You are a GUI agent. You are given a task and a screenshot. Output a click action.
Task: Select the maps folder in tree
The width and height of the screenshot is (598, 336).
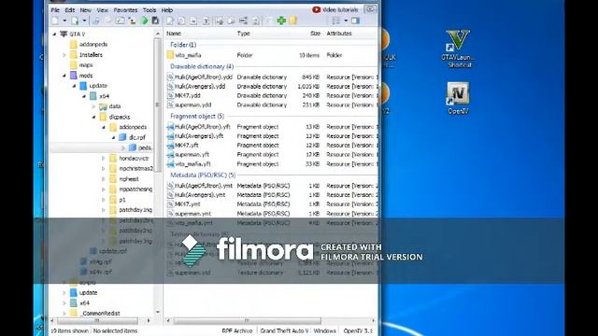pyautogui.click(x=86, y=65)
